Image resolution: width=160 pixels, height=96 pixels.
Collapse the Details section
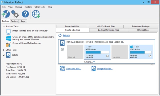coord(4,55)
